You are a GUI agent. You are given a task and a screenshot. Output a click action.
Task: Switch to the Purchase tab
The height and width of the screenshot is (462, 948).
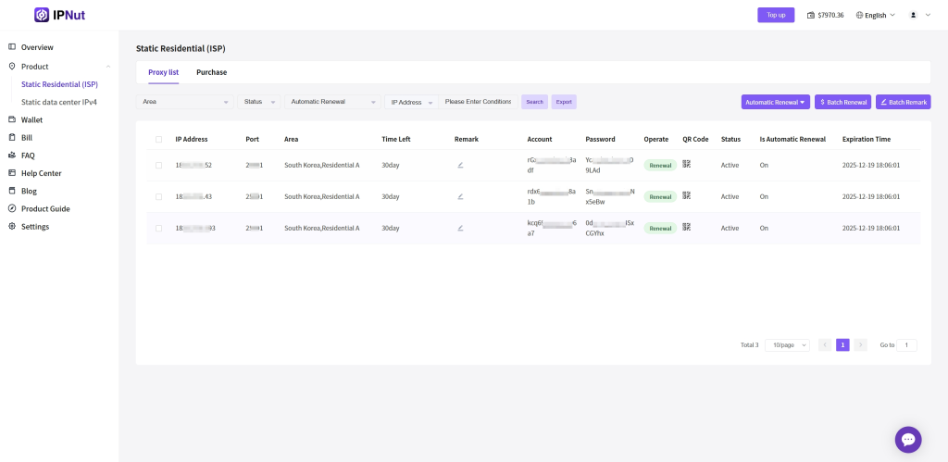[211, 72]
